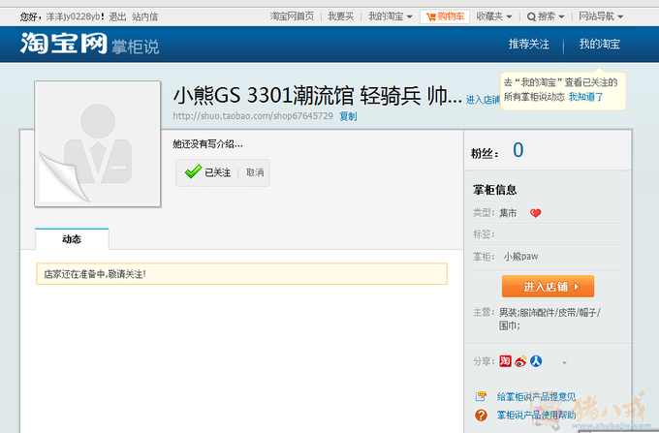
Task: Open 给掌柜说产品提意见 link
Action: click(x=536, y=396)
